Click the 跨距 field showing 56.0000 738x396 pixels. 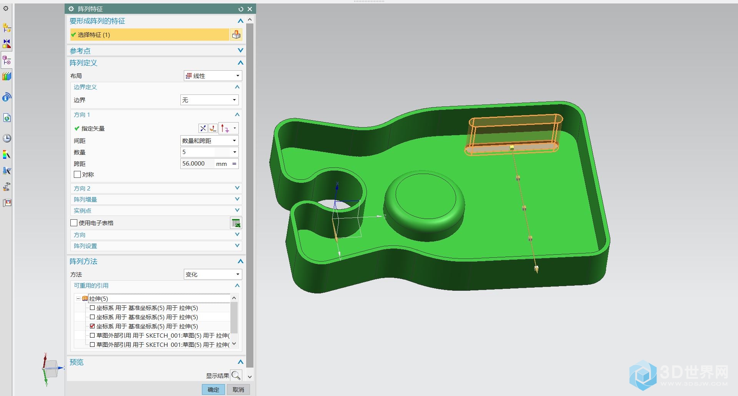point(198,164)
